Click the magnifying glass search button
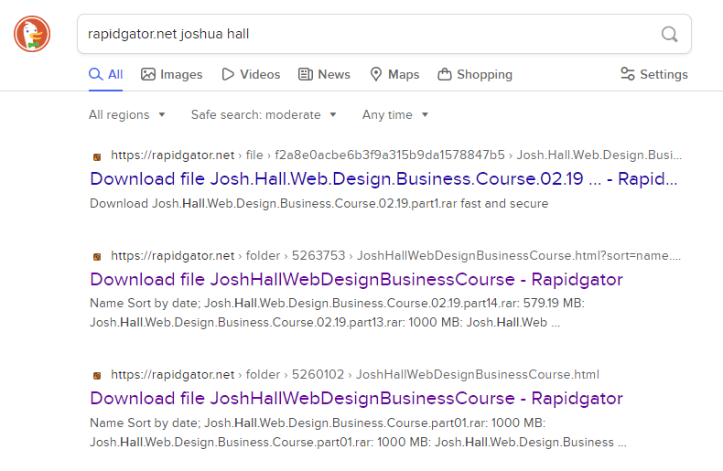This screenshot has height=471, width=723. (x=669, y=34)
